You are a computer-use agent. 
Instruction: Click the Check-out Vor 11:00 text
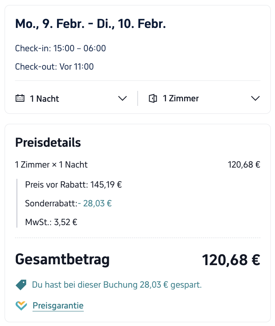[54, 66]
